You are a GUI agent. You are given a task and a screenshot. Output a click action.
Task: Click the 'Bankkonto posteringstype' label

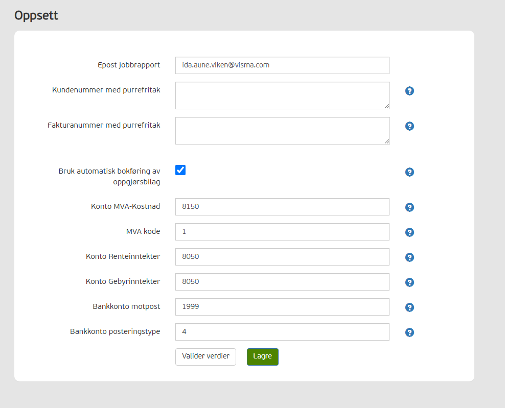[115, 332]
